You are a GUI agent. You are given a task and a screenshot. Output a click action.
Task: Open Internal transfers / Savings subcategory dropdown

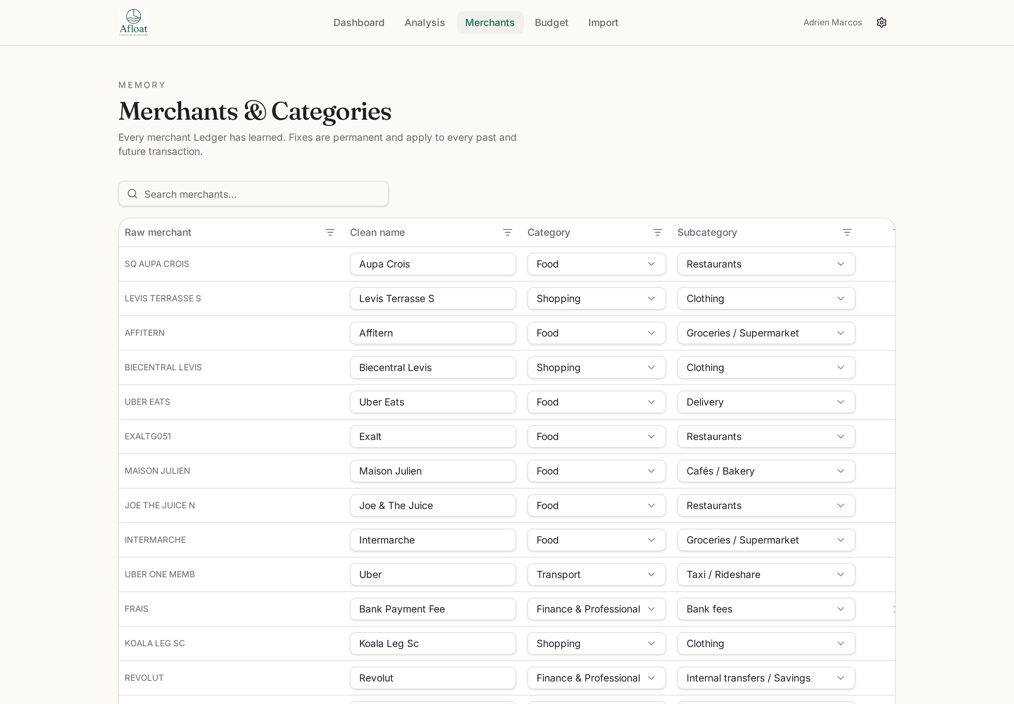coord(766,678)
